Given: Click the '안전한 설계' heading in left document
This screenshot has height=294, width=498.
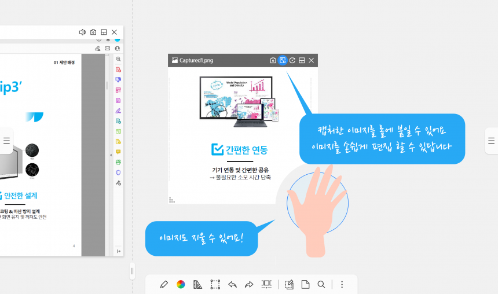Looking at the screenshot, I should tap(21, 196).
